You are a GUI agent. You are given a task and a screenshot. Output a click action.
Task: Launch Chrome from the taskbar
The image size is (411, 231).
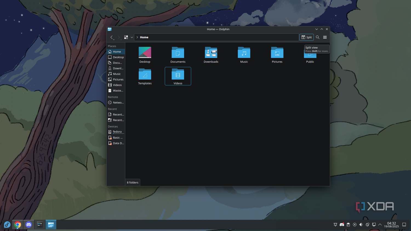tap(18, 225)
